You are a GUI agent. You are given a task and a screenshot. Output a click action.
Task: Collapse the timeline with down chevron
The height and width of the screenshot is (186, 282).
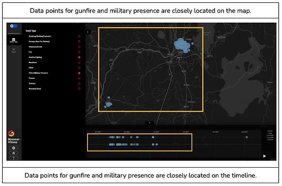pos(149,123)
